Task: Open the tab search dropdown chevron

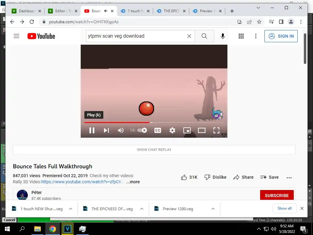Action: click(258, 8)
